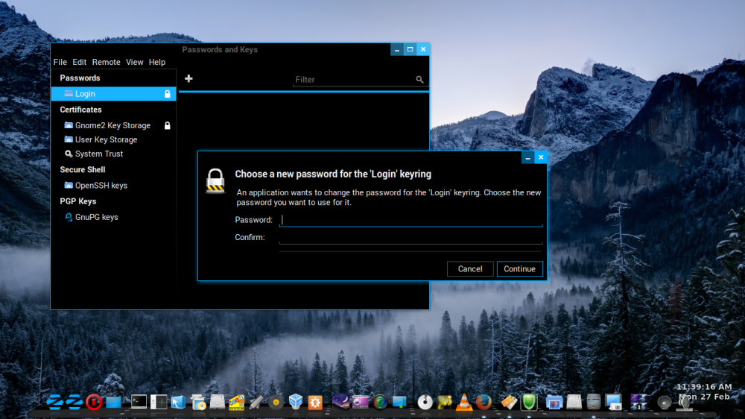Image resolution: width=745 pixels, height=419 pixels.
Task: Cancel the keyring password change dialog
Action: tap(470, 269)
